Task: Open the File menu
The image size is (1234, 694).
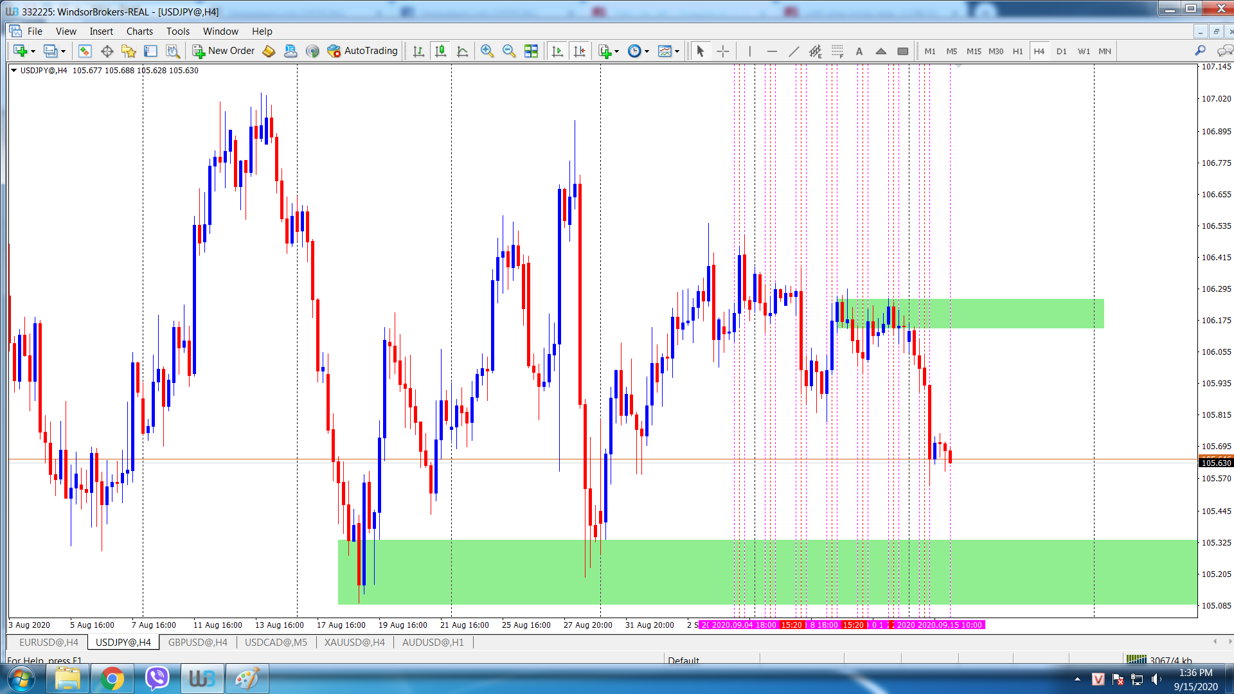Action: [35, 31]
